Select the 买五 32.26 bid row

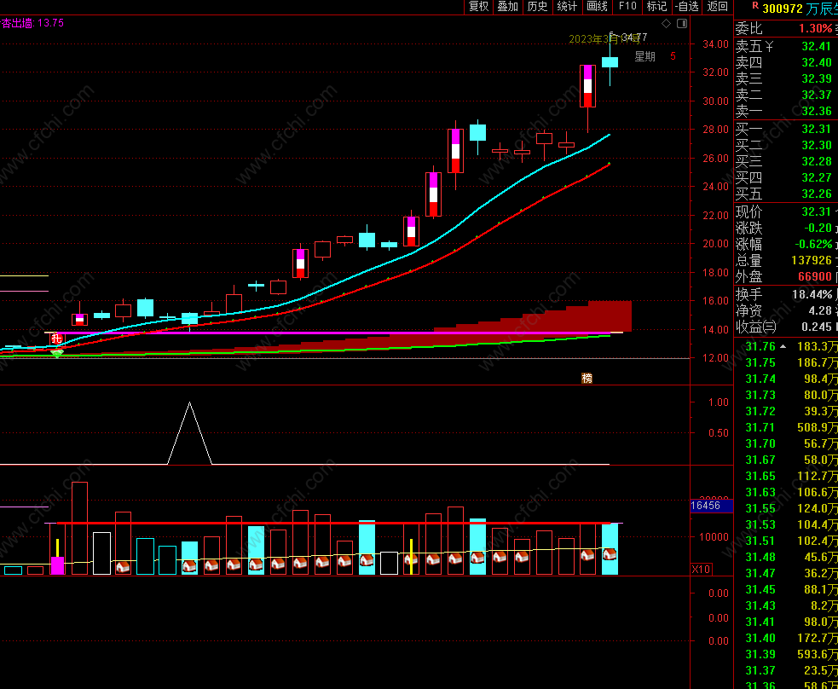tap(786, 194)
